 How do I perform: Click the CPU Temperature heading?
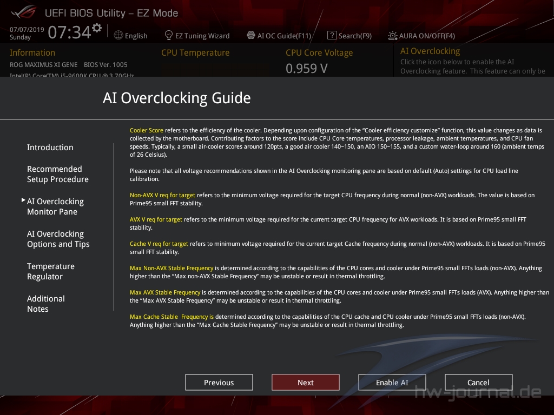coord(195,52)
